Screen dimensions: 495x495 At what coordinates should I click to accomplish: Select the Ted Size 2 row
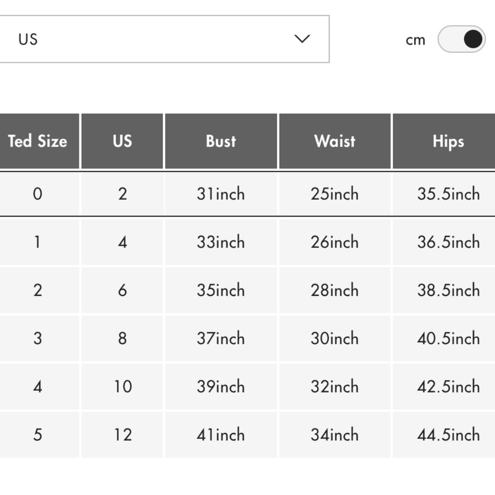pyautogui.click(x=247, y=290)
